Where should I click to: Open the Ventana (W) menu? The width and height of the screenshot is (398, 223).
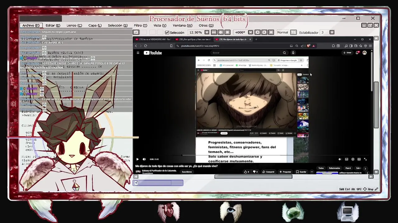point(183,25)
